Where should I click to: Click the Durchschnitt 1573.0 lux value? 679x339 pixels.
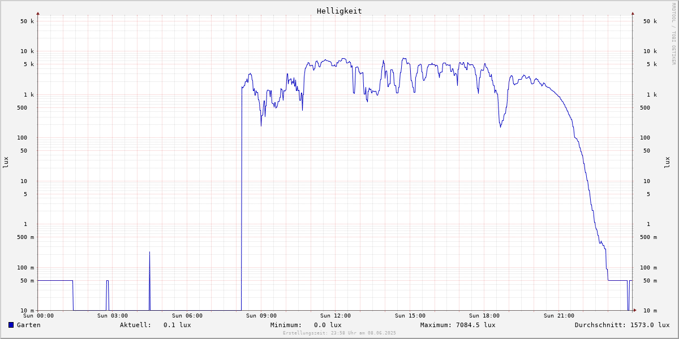(650, 325)
